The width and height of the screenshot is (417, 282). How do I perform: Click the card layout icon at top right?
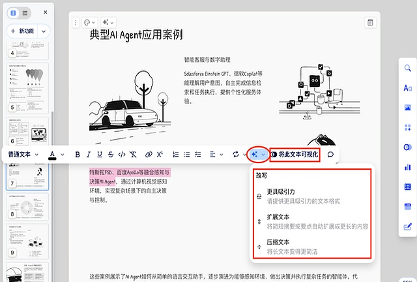click(x=370, y=23)
